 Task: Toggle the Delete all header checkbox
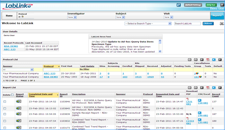coord(12,95)
